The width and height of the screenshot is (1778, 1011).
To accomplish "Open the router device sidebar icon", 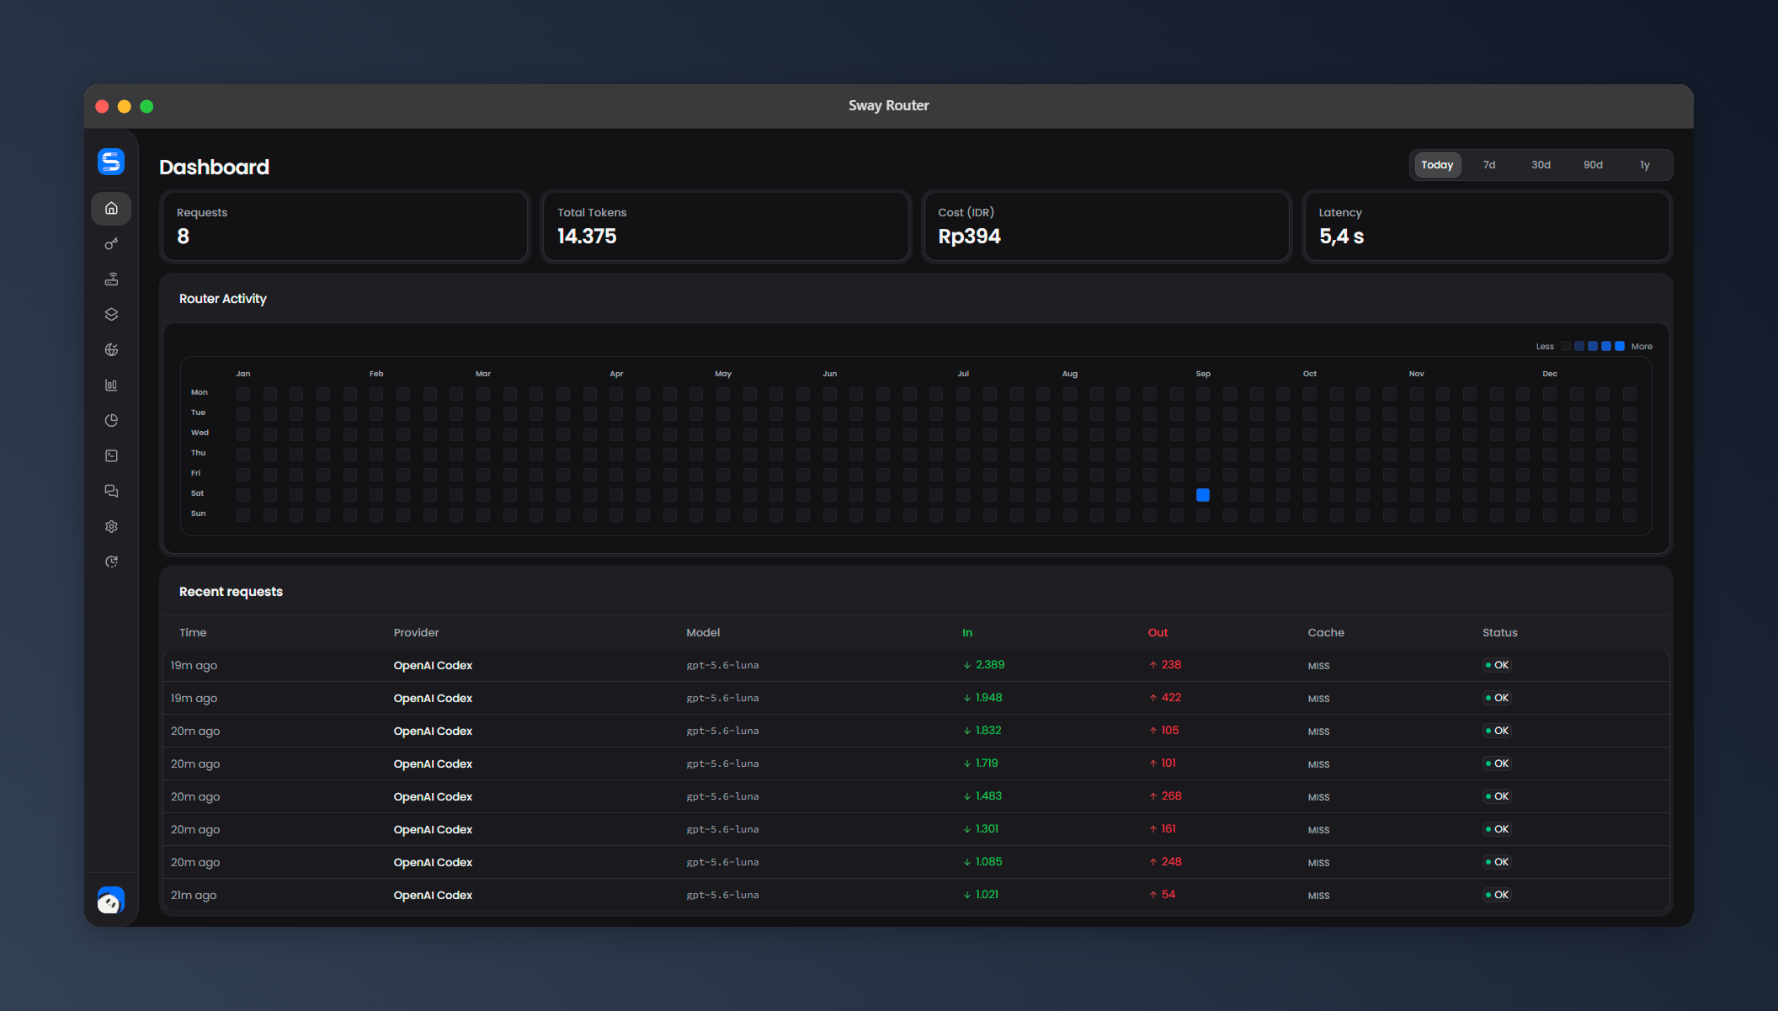I will click(x=111, y=279).
